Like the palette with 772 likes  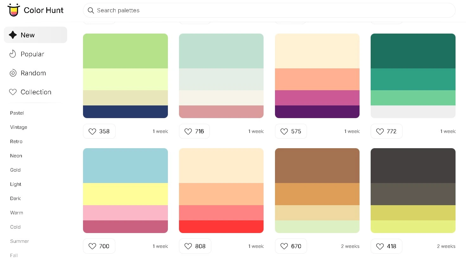coord(380,131)
